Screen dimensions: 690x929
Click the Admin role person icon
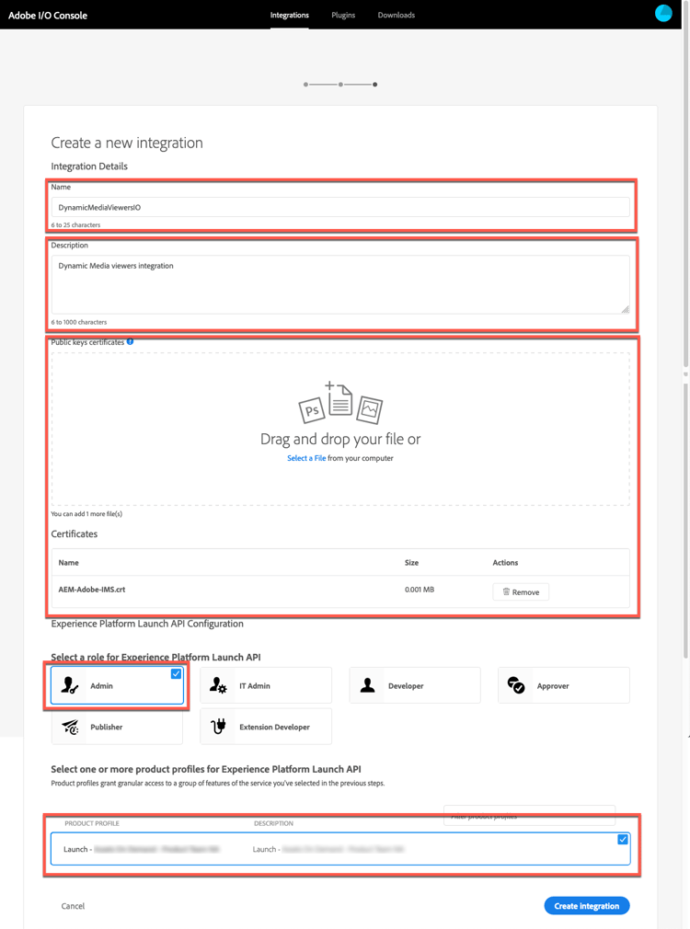point(69,685)
